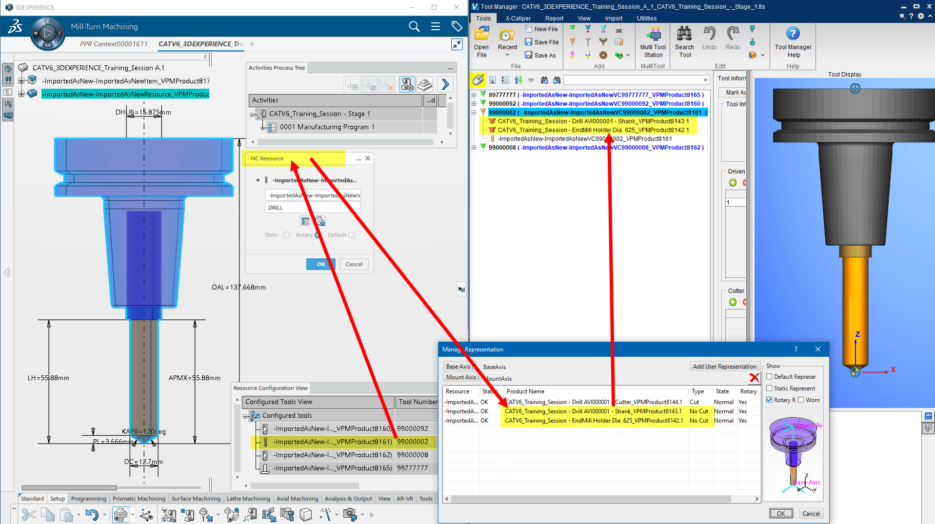Click the compass play button
Image resolution: width=935 pixels, height=524 pixels.
tap(48, 34)
